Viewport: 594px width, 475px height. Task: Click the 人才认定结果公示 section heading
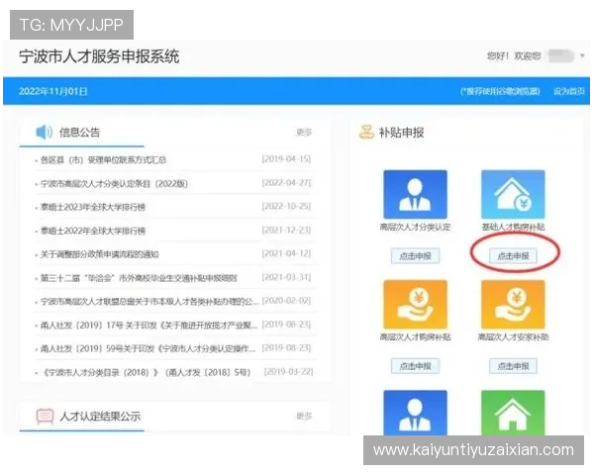(100, 416)
